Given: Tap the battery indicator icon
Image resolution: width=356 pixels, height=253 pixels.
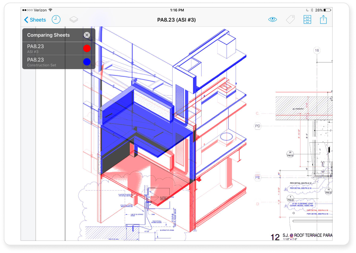Looking at the screenshot, I should pos(327,10).
